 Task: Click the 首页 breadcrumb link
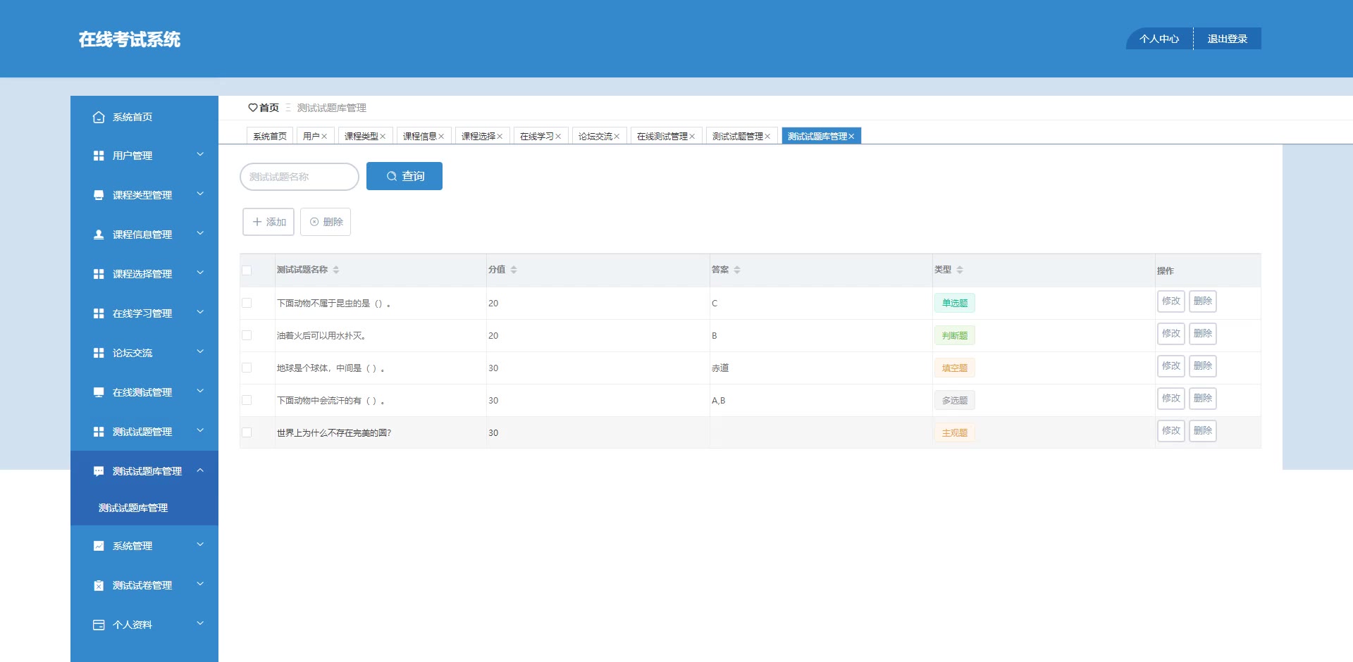click(x=269, y=108)
